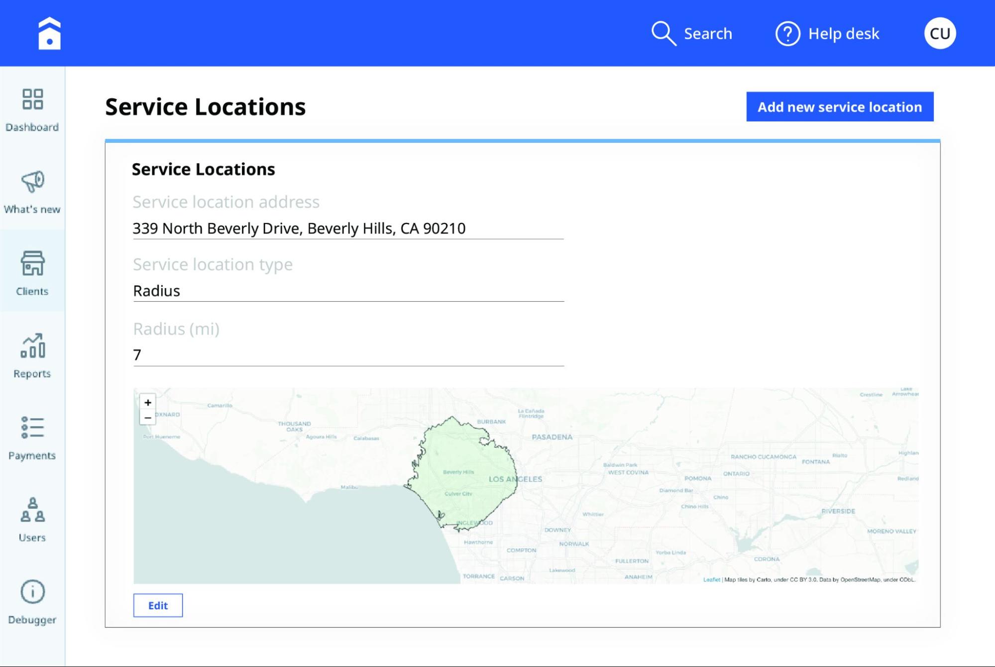Click the ANAHEIM map label
Image resolution: width=995 pixels, height=667 pixels.
point(639,577)
